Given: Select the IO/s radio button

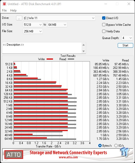Looking at the screenshot, I should tap(116, 146).
